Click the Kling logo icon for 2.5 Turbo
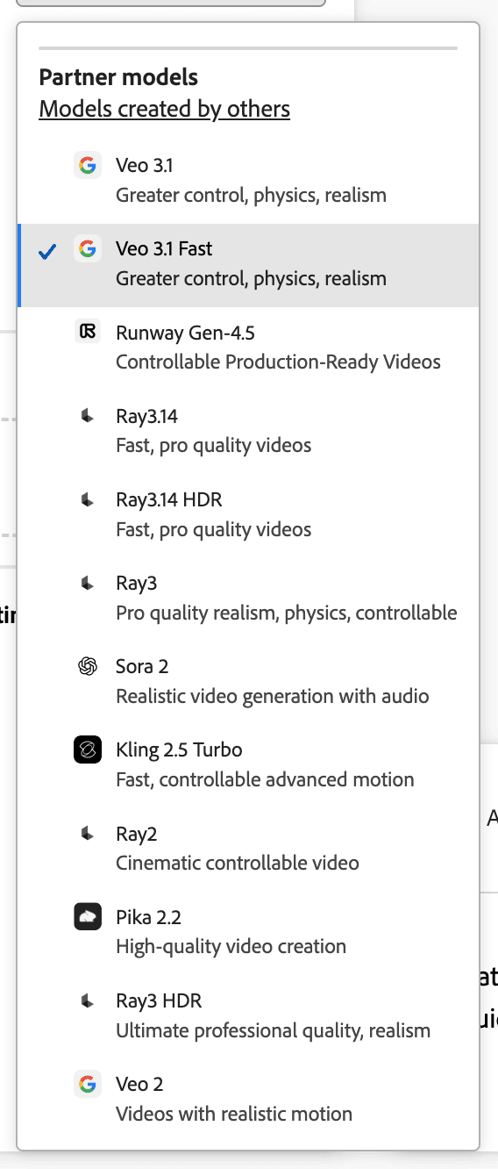Viewport: 498px width, 1169px height. pos(88,750)
